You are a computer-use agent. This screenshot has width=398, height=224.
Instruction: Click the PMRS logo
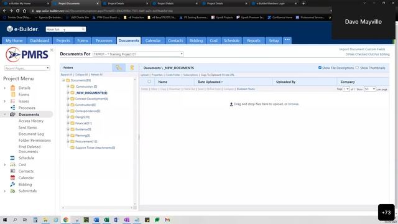(x=27, y=55)
